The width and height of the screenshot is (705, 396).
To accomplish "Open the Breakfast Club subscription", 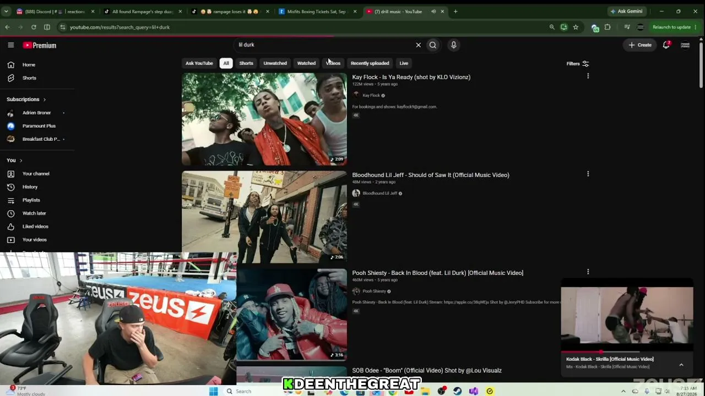I will click(x=36, y=139).
